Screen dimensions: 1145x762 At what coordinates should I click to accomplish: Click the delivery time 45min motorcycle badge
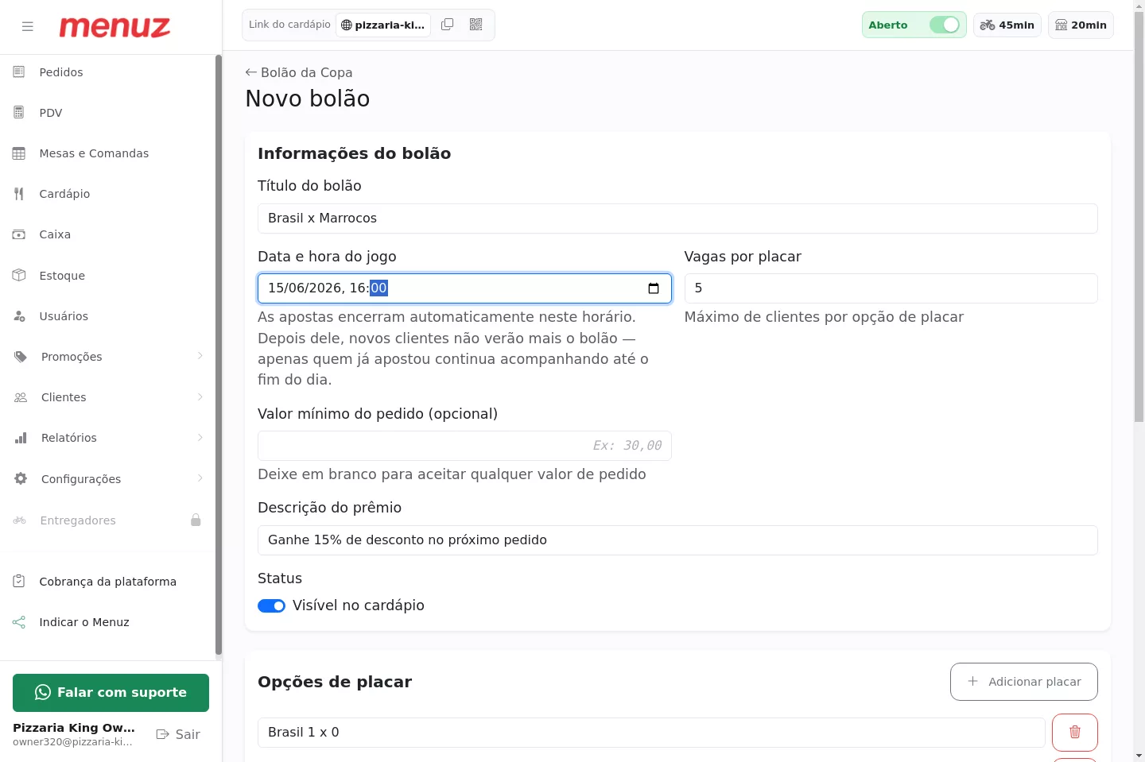click(1007, 25)
